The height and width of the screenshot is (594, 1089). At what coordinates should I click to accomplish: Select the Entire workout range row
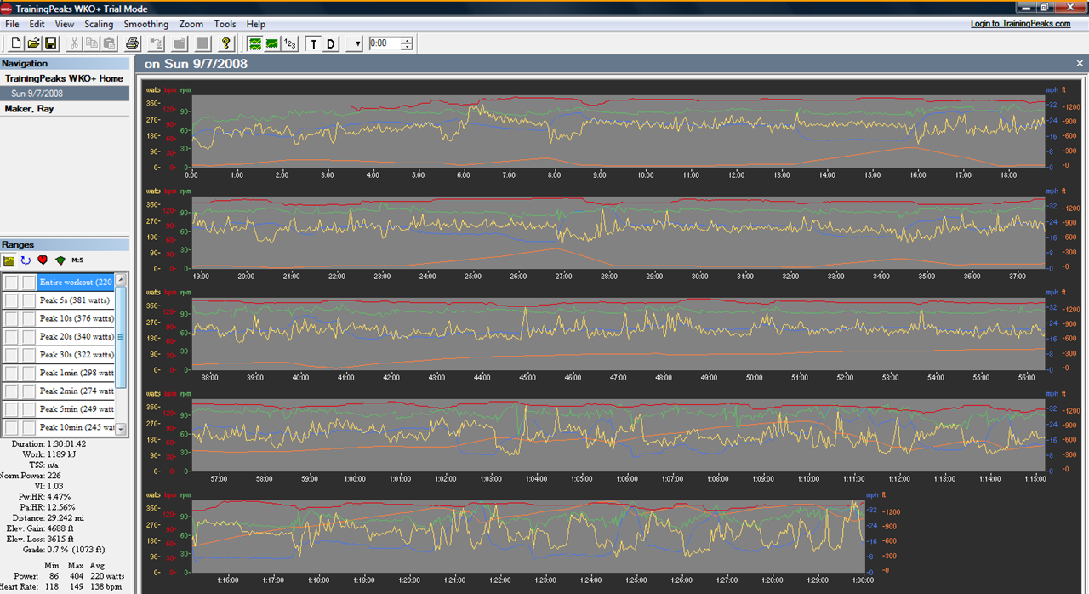click(76, 283)
